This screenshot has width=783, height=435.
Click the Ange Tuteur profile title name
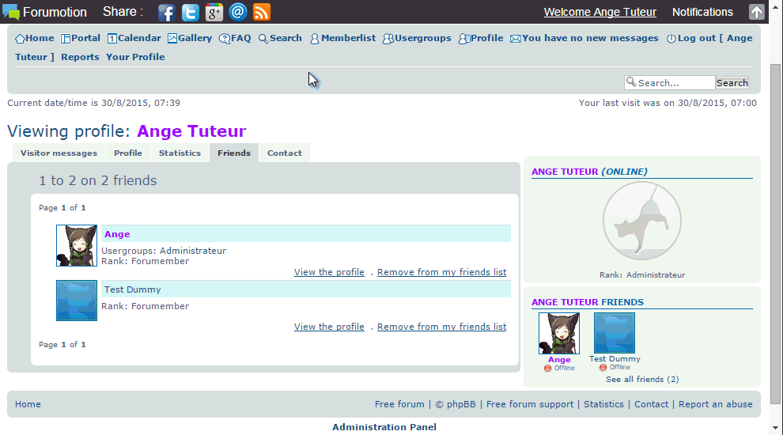tap(191, 130)
